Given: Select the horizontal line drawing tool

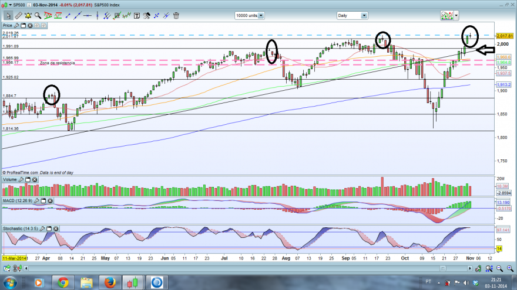Looking at the screenshot, I should tap(88, 15).
